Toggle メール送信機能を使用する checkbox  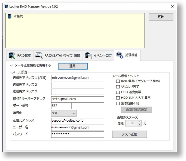pyautogui.click(x=12, y=65)
